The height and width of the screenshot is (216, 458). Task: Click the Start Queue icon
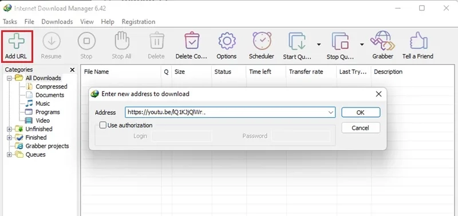pyautogui.click(x=297, y=41)
